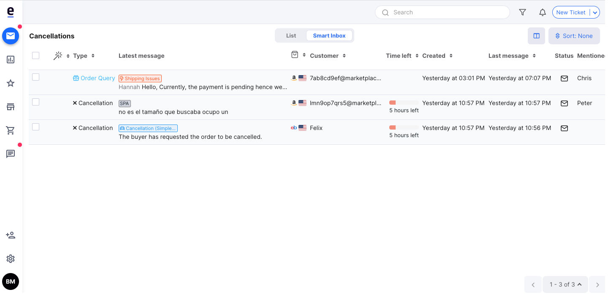608x295 pixels.
Task: Click the Shipping Issues tag on Order Query
Action: point(140,78)
